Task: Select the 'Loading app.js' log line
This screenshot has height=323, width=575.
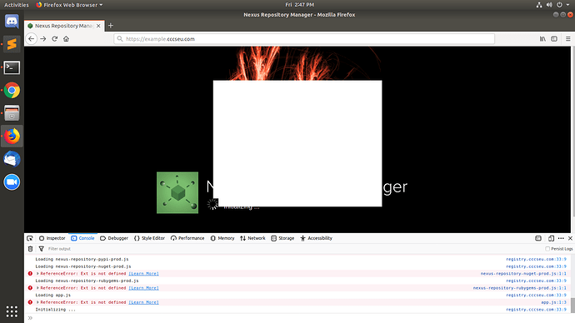Action: 53,296
